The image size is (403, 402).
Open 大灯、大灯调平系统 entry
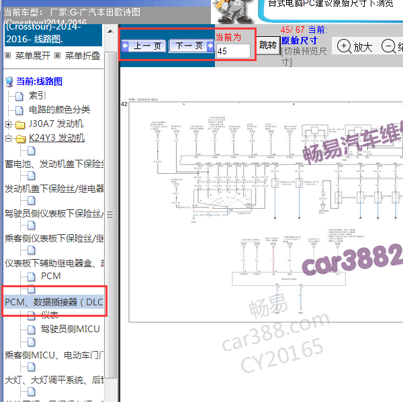(x=54, y=380)
